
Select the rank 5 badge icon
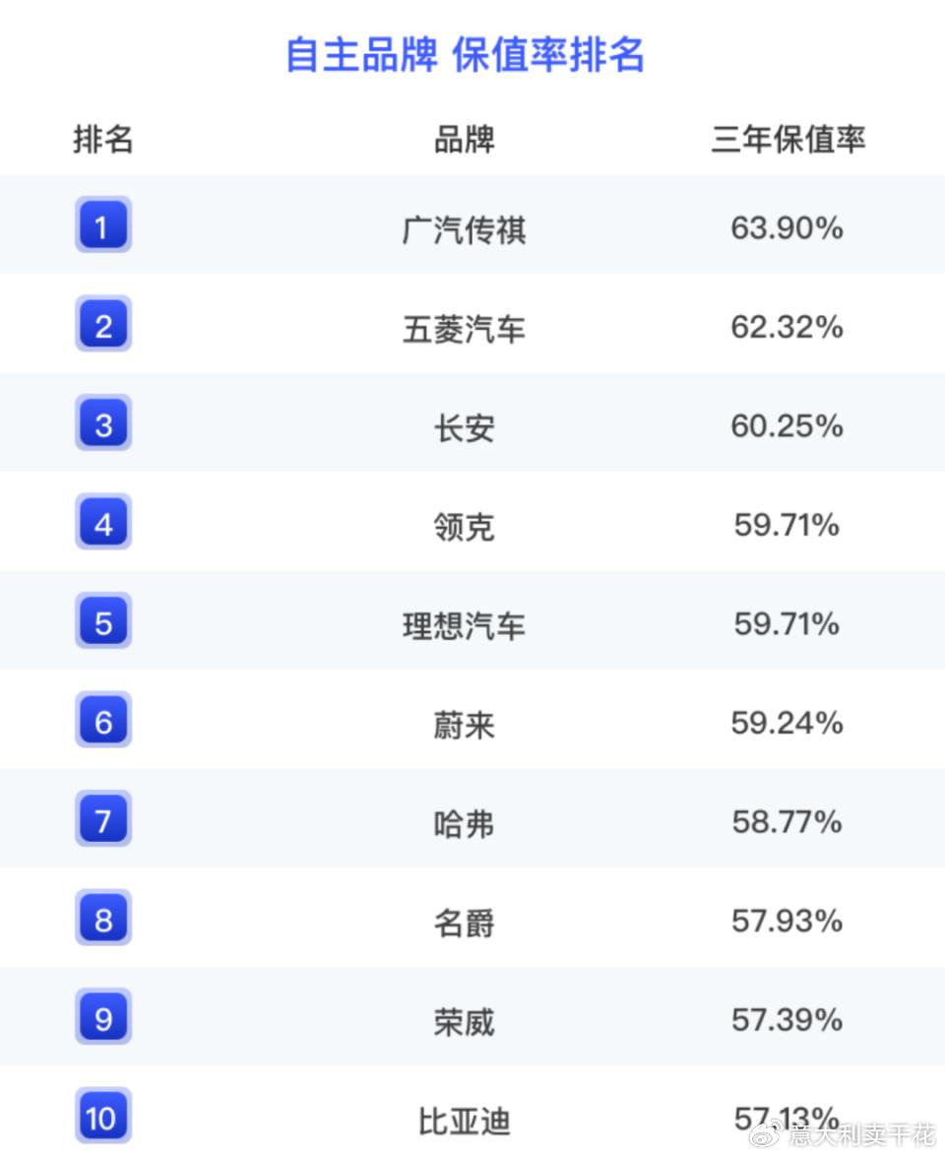tap(103, 619)
